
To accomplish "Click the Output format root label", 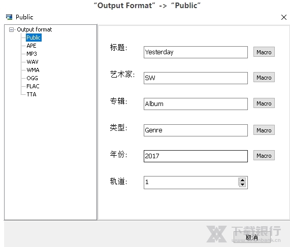I will [35, 29].
